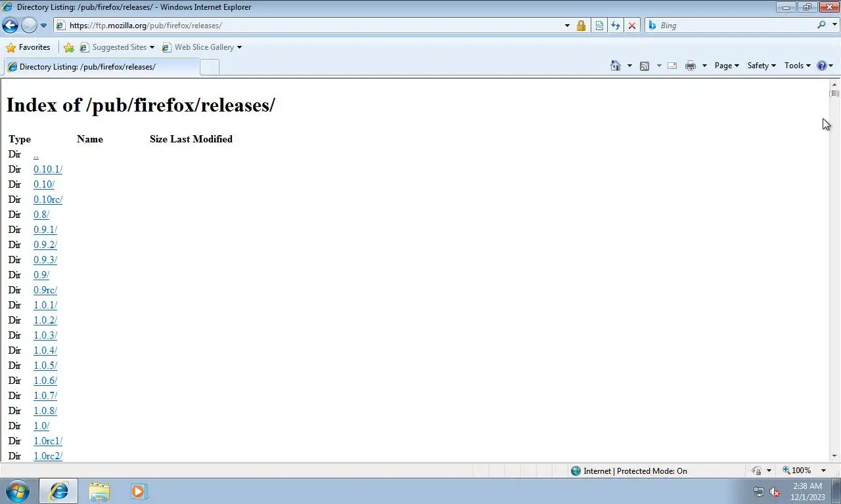
Task: Open the Tools menu
Action: (x=798, y=66)
